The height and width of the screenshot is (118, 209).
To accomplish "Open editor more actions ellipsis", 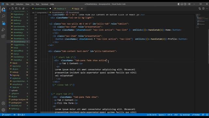I will [207, 9].
